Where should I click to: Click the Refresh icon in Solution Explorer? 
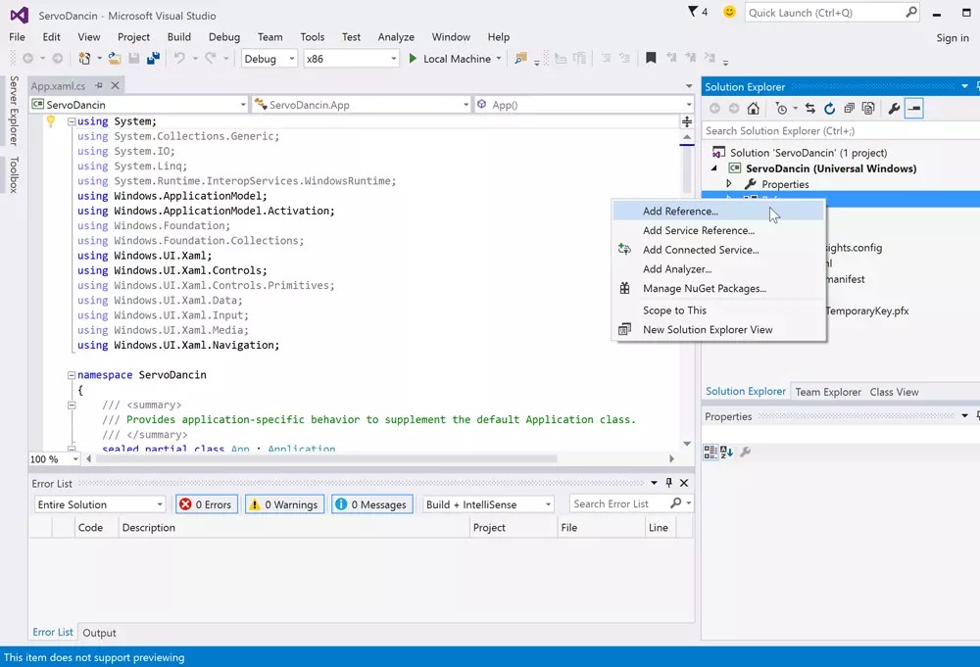click(830, 109)
